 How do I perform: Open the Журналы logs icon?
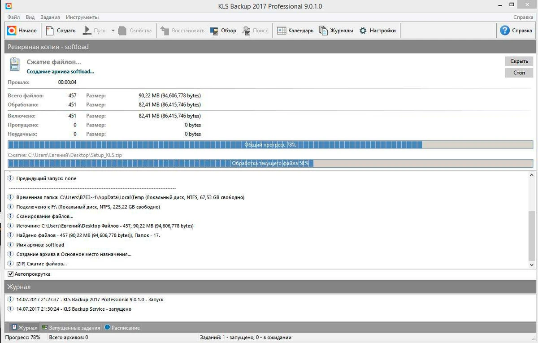pyautogui.click(x=323, y=30)
